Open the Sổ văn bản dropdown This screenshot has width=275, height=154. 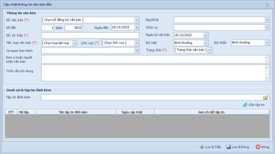point(137,20)
